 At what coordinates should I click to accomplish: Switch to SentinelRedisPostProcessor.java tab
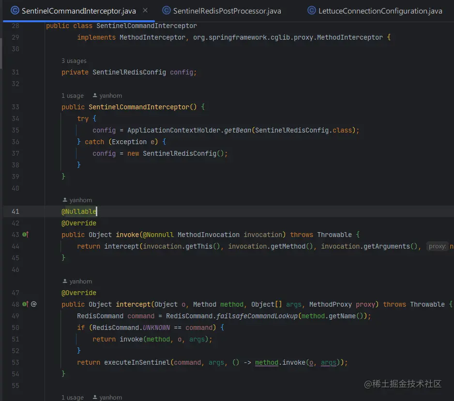coord(222,11)
